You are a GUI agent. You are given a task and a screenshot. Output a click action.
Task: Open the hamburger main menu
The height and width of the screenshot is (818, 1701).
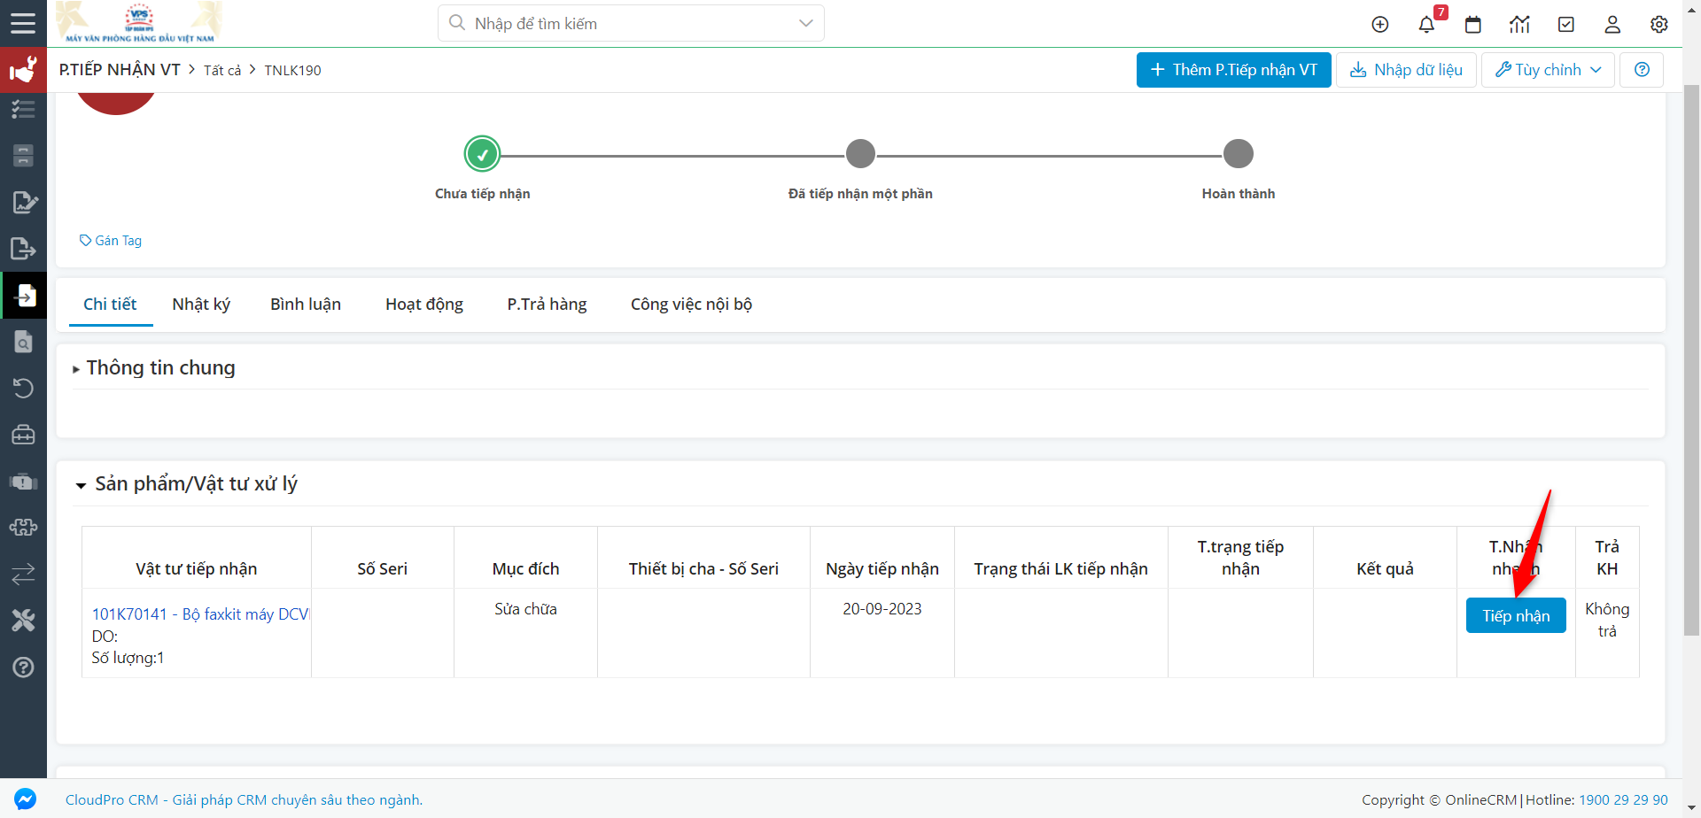pos(23,23)
